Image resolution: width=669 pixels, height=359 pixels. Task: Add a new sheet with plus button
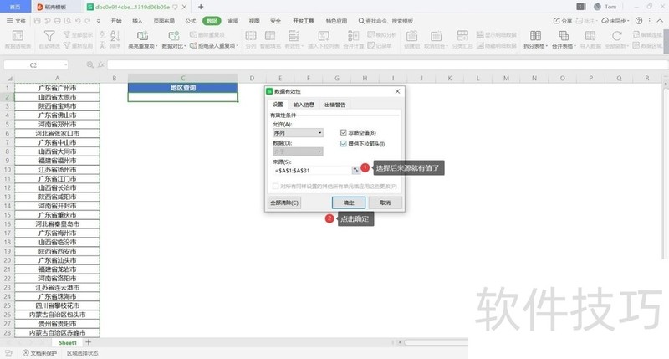pyautogui.click(x=89, y=342)
